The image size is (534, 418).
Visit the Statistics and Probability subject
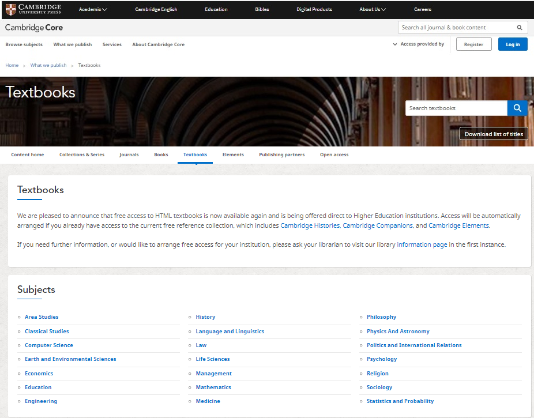pos(400,401)
